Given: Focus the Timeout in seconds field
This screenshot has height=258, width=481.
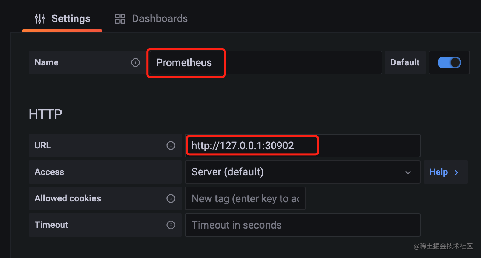Looking at the screenshot, I should (x=302, y=225).
